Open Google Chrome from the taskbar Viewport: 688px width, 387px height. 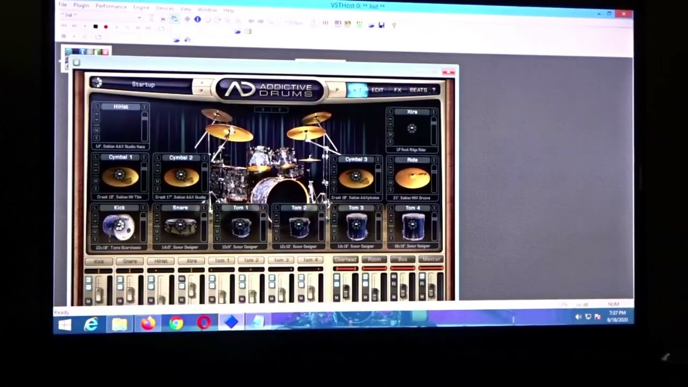click(x=176, y=323)
